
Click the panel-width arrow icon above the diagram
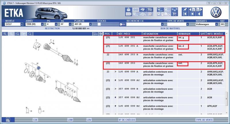click(95, 34)
